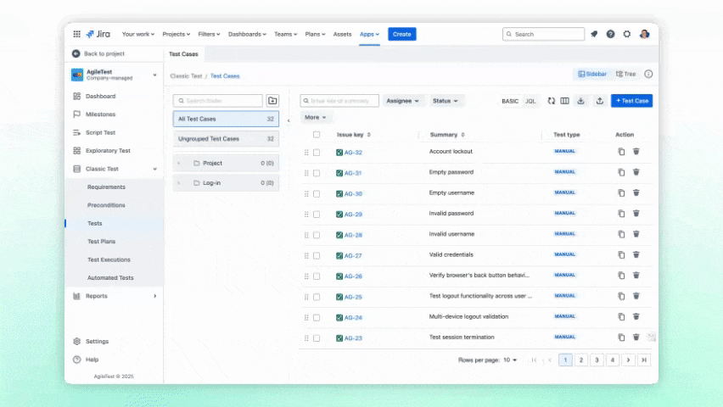Switch to Tree view
723x407 pixels.
point(625,74)
